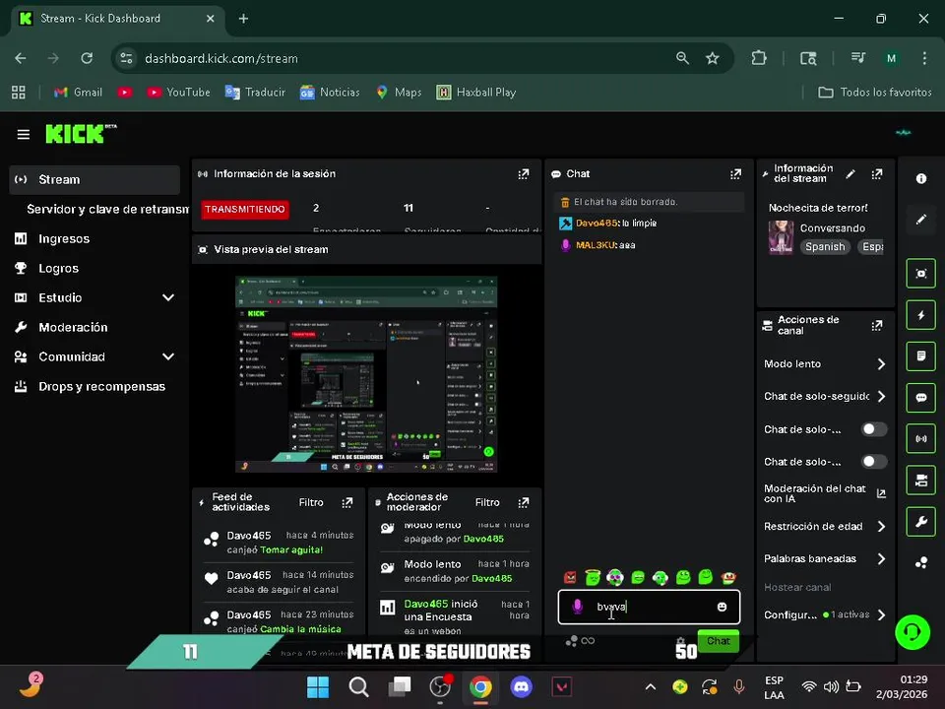945x709 pixels.
Task: Open Filtro in Acciones de moderador
Action: (487, 503)
